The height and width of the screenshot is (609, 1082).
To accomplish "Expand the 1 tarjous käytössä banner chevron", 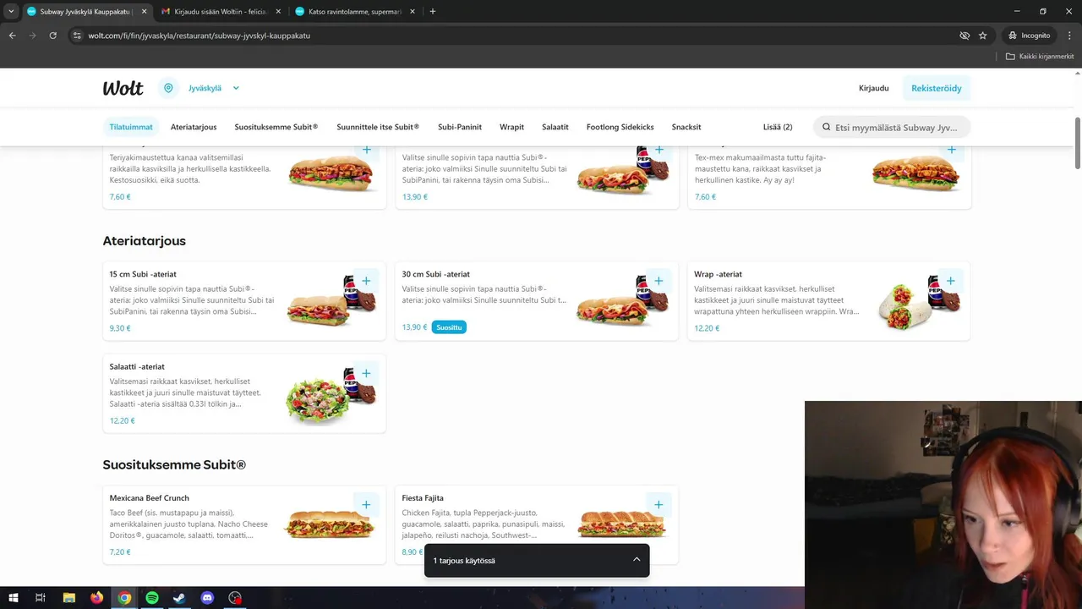I will click(637, 560).
